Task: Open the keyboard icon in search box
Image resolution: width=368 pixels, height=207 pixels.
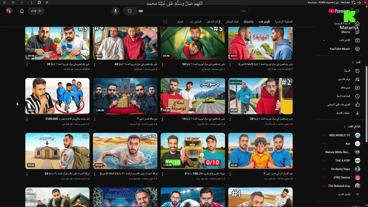Action: [141, 11]
